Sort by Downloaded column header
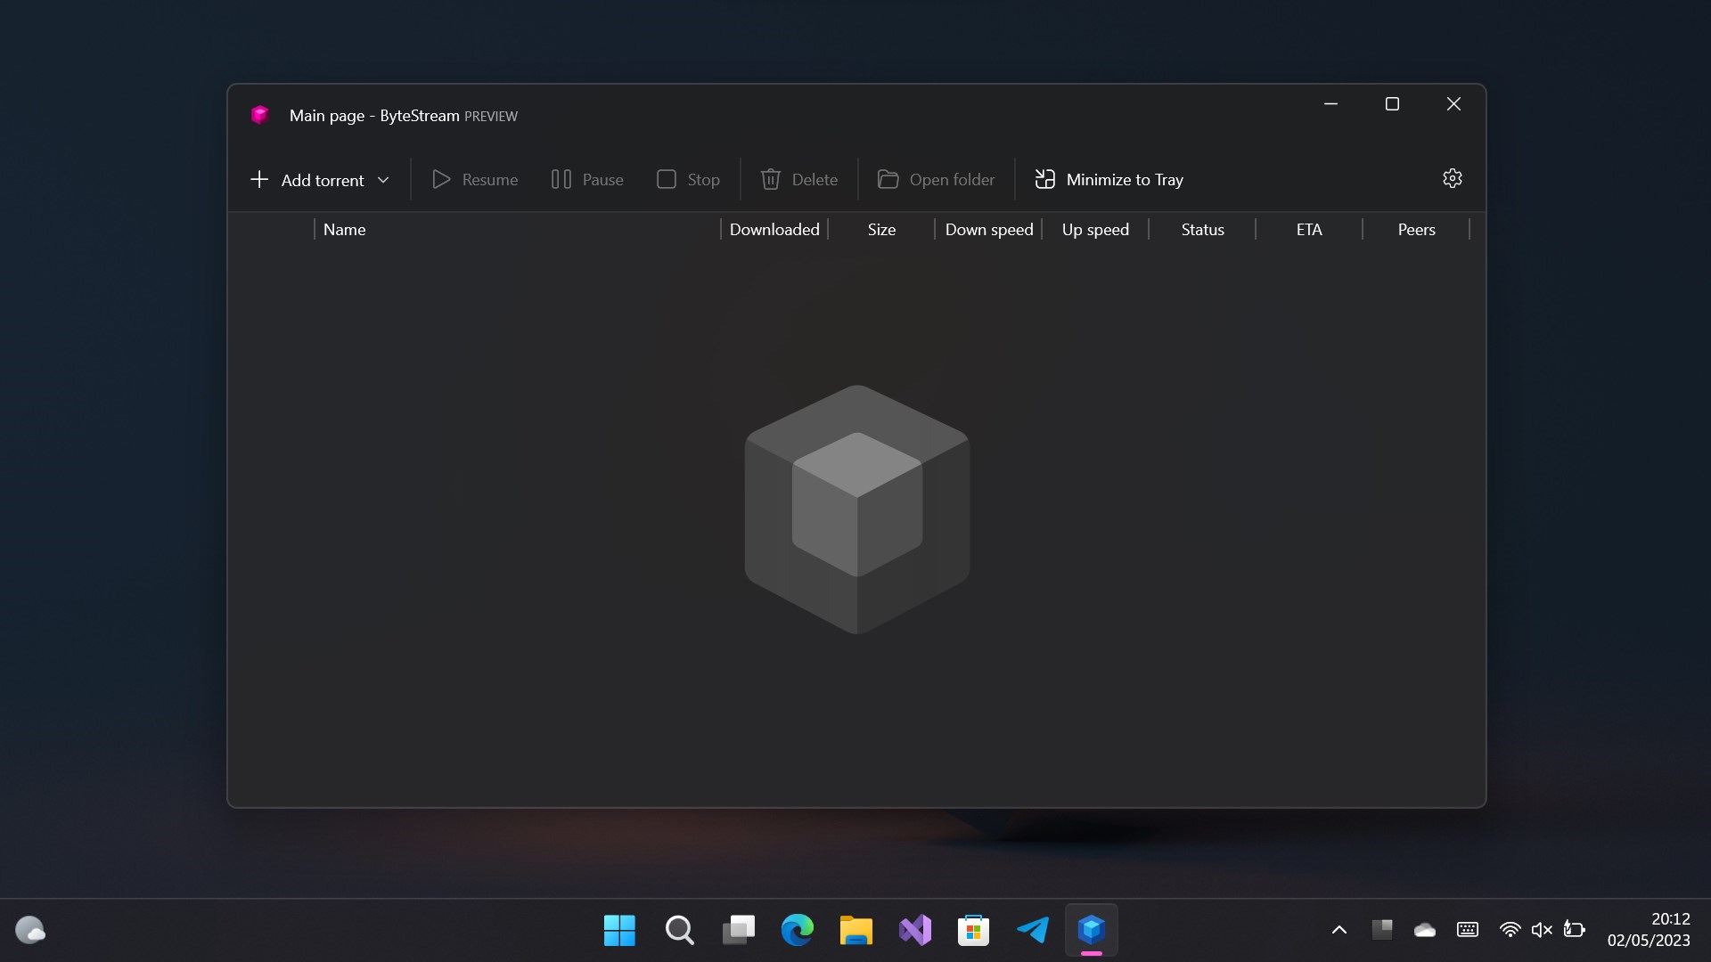 [x=774, y=230]
